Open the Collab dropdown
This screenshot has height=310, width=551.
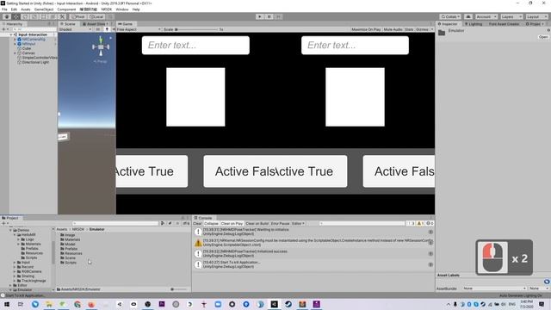450,16
